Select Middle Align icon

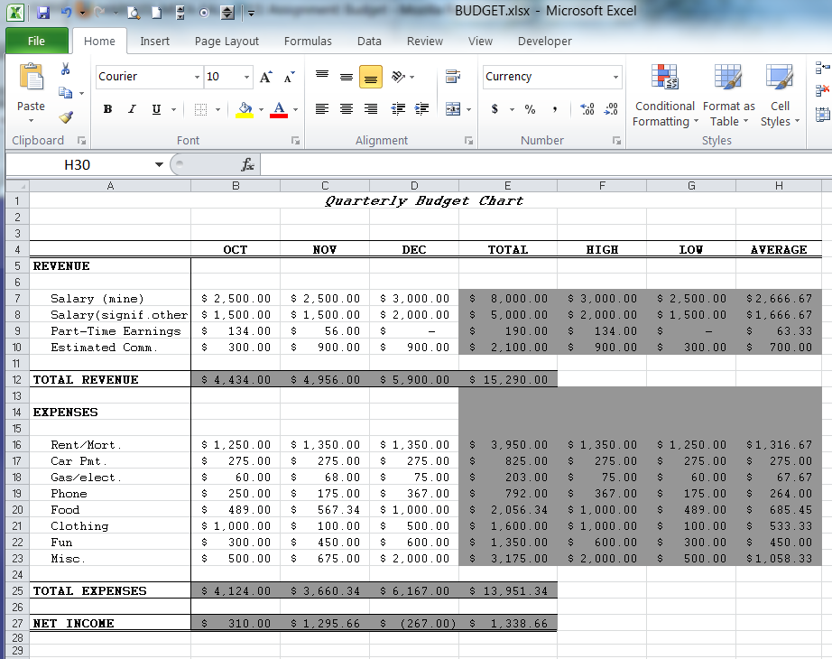[x=347, y=77]
